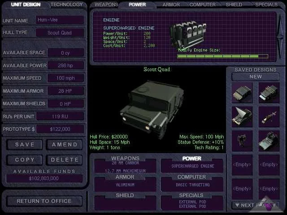
Task: Select the first empty design slot
Action: click(242, 165)
